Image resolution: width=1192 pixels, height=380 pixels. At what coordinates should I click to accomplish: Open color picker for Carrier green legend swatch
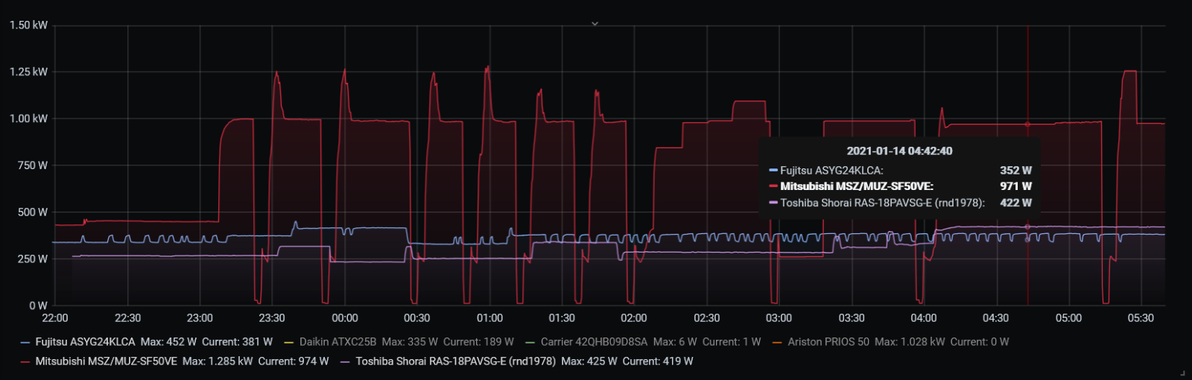(x=530, y=343)
